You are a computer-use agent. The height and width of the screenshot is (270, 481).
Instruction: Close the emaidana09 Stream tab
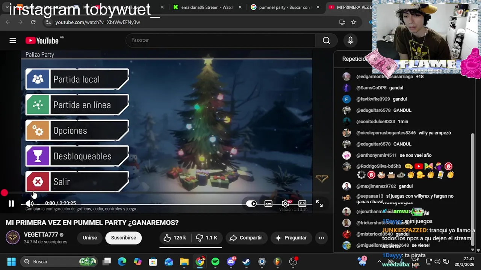pyautogui.click(x=240, y=7)
